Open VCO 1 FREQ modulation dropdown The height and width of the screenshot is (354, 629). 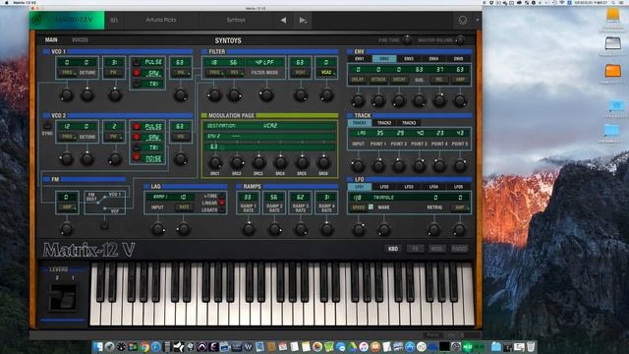tap(67, 73)
